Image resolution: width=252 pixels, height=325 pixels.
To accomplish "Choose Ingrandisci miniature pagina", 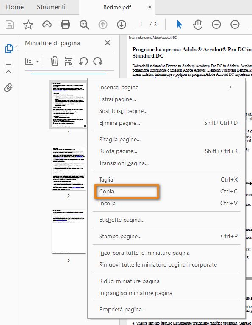I will point(166,293).
